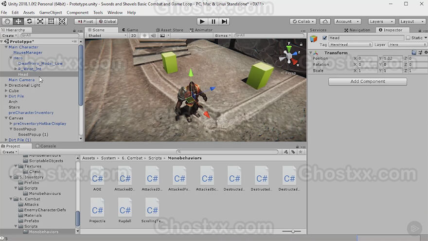Switch to the Animator tab
This screenshot has width=428, height=241.
[x=201, y=30]
